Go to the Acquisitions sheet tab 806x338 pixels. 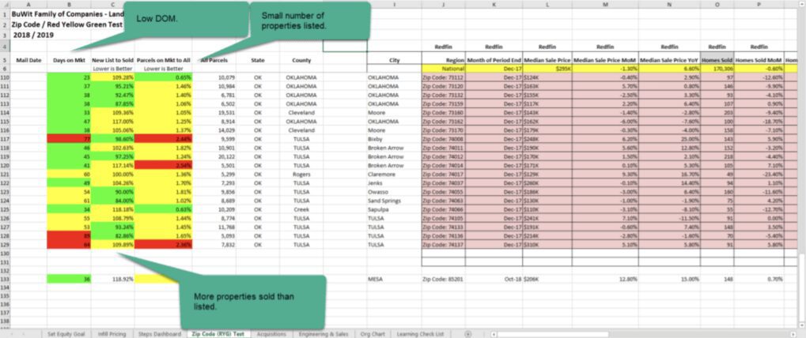click(x=272, y=334)
